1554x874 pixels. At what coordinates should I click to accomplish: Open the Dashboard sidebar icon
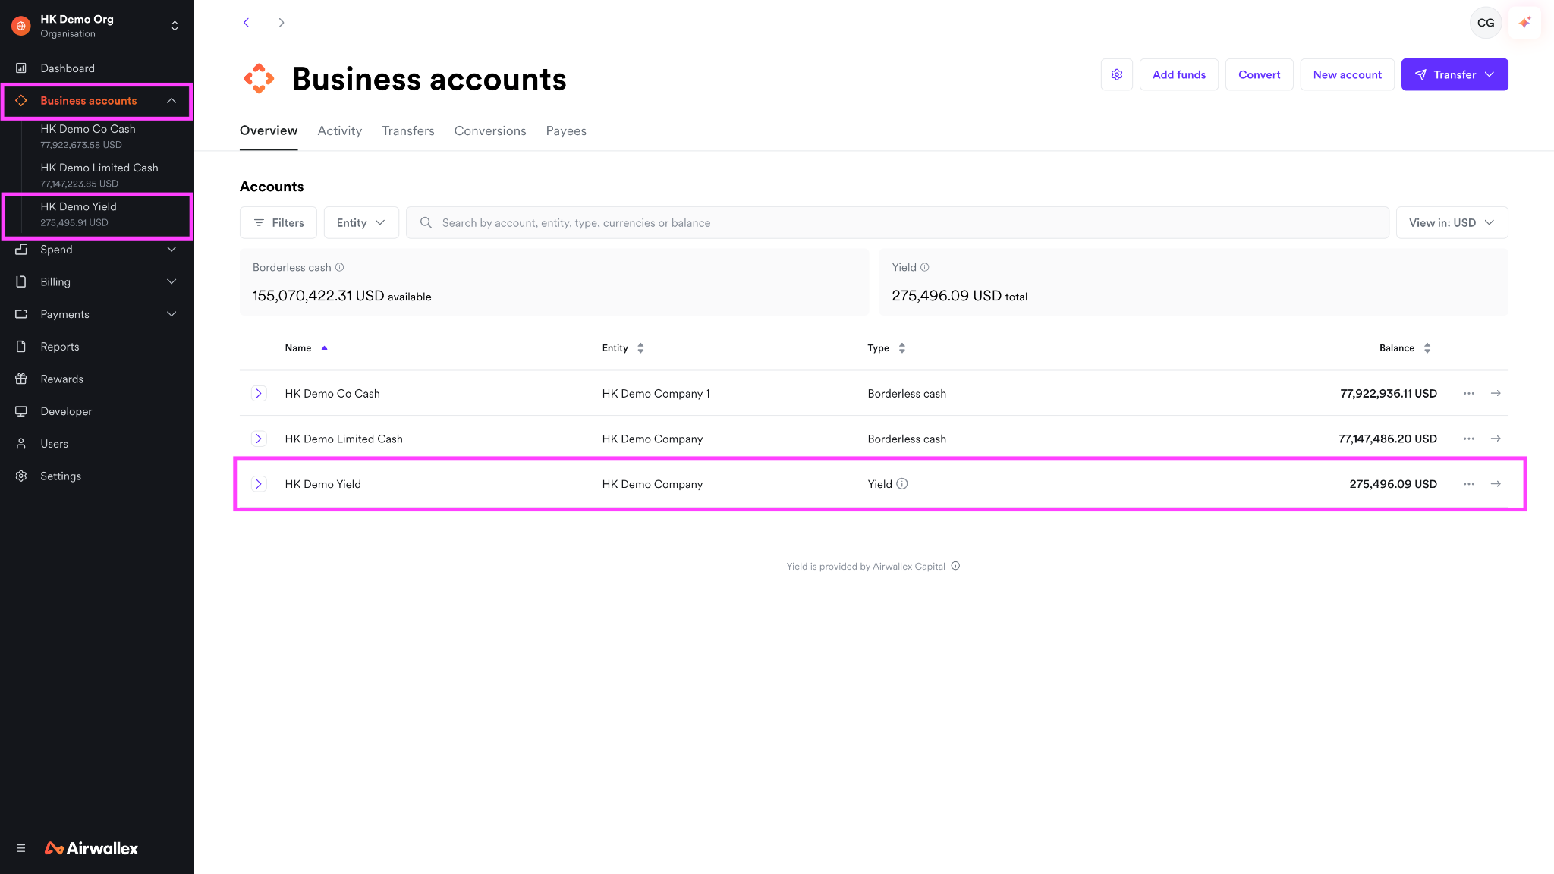[x=21, y=68]
